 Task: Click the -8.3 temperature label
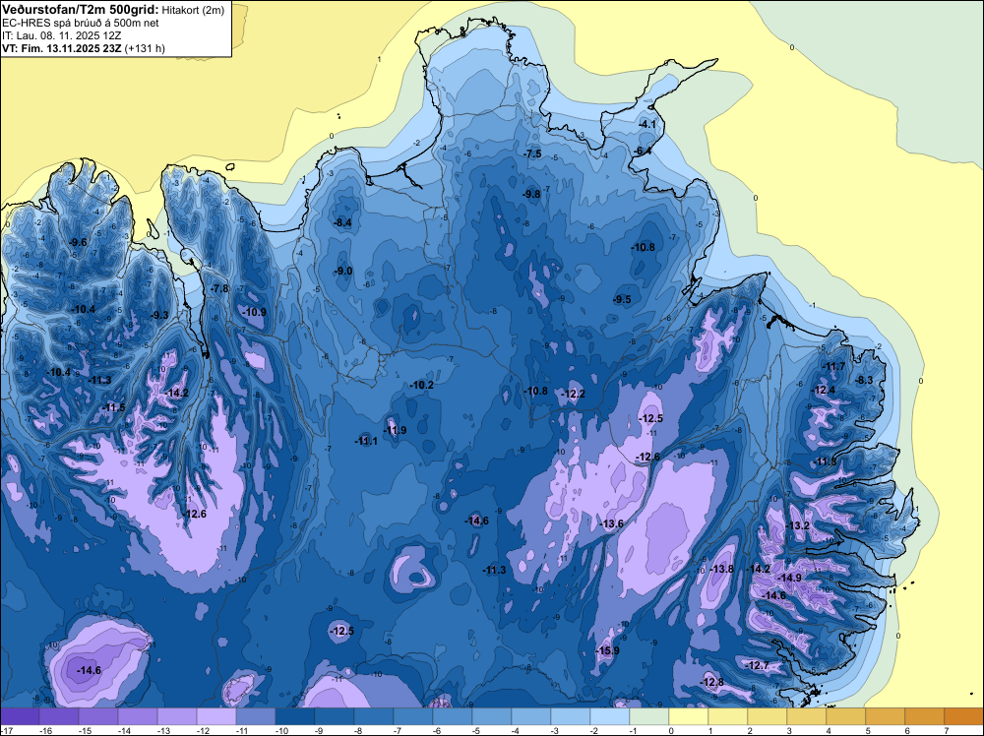click(864, 380)
